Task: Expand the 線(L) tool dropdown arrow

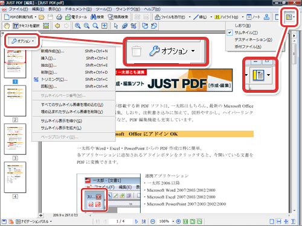Action: (x=211, y=17)
